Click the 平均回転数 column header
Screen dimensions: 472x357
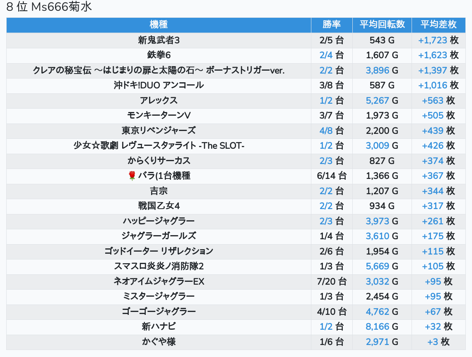point(382,25)
